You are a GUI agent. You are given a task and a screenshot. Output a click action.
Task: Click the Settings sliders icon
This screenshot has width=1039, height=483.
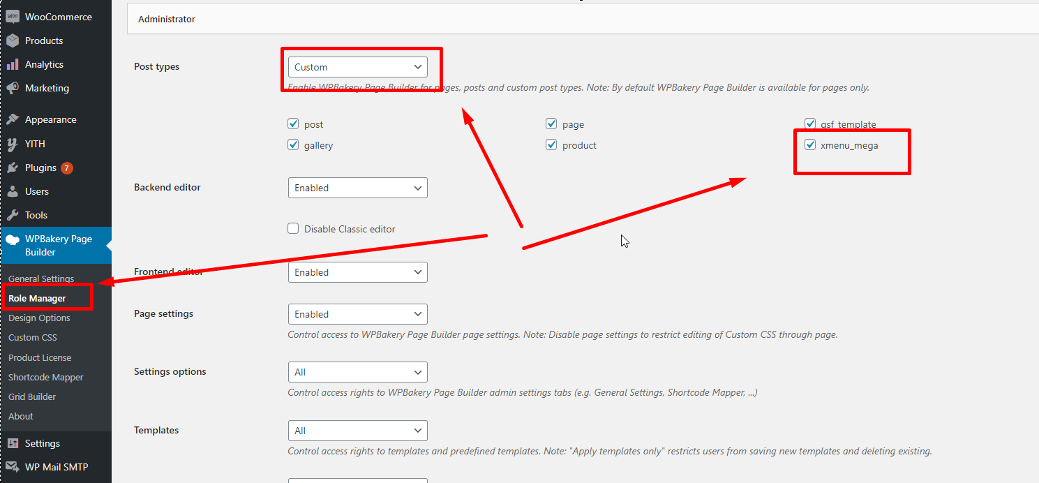[x=13, y=444]
